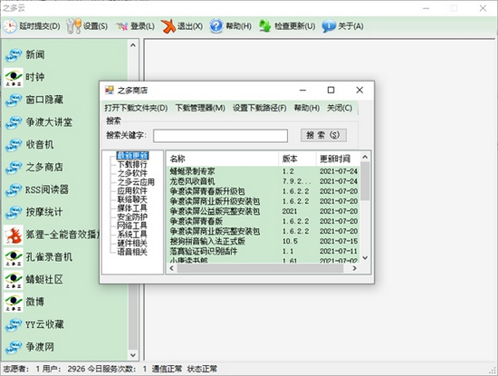Viewport: 498px width, 376px height.
Task: Select 下载排行 category in tree
Action: (132, 165)
